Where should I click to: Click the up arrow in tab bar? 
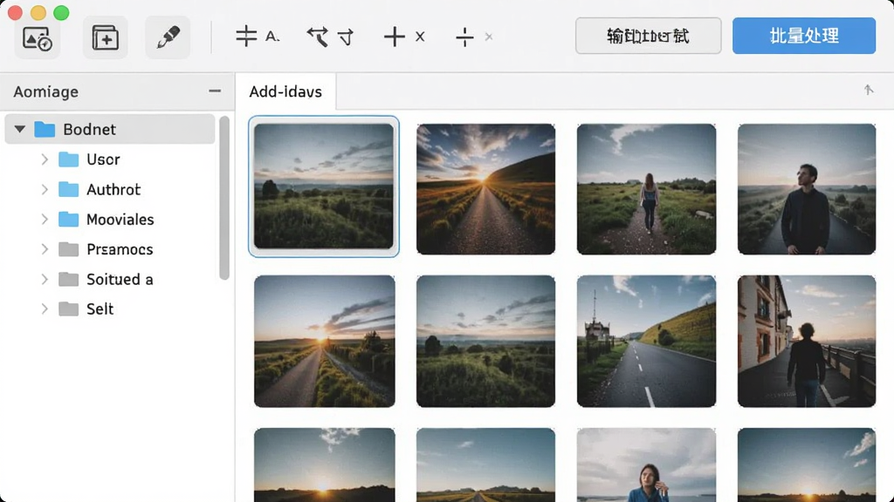869,90
